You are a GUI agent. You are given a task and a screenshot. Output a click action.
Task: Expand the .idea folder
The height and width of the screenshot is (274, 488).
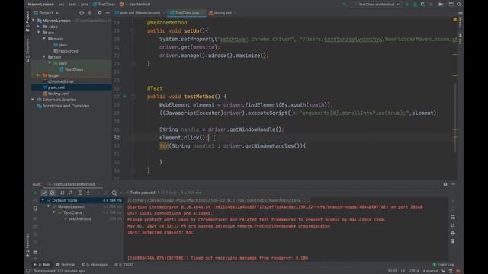click(x=39, y=27)
